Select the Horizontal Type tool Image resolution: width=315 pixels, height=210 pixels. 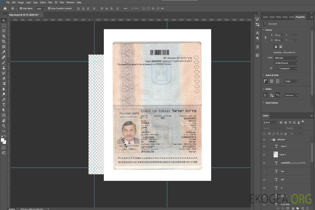point(3,105)
